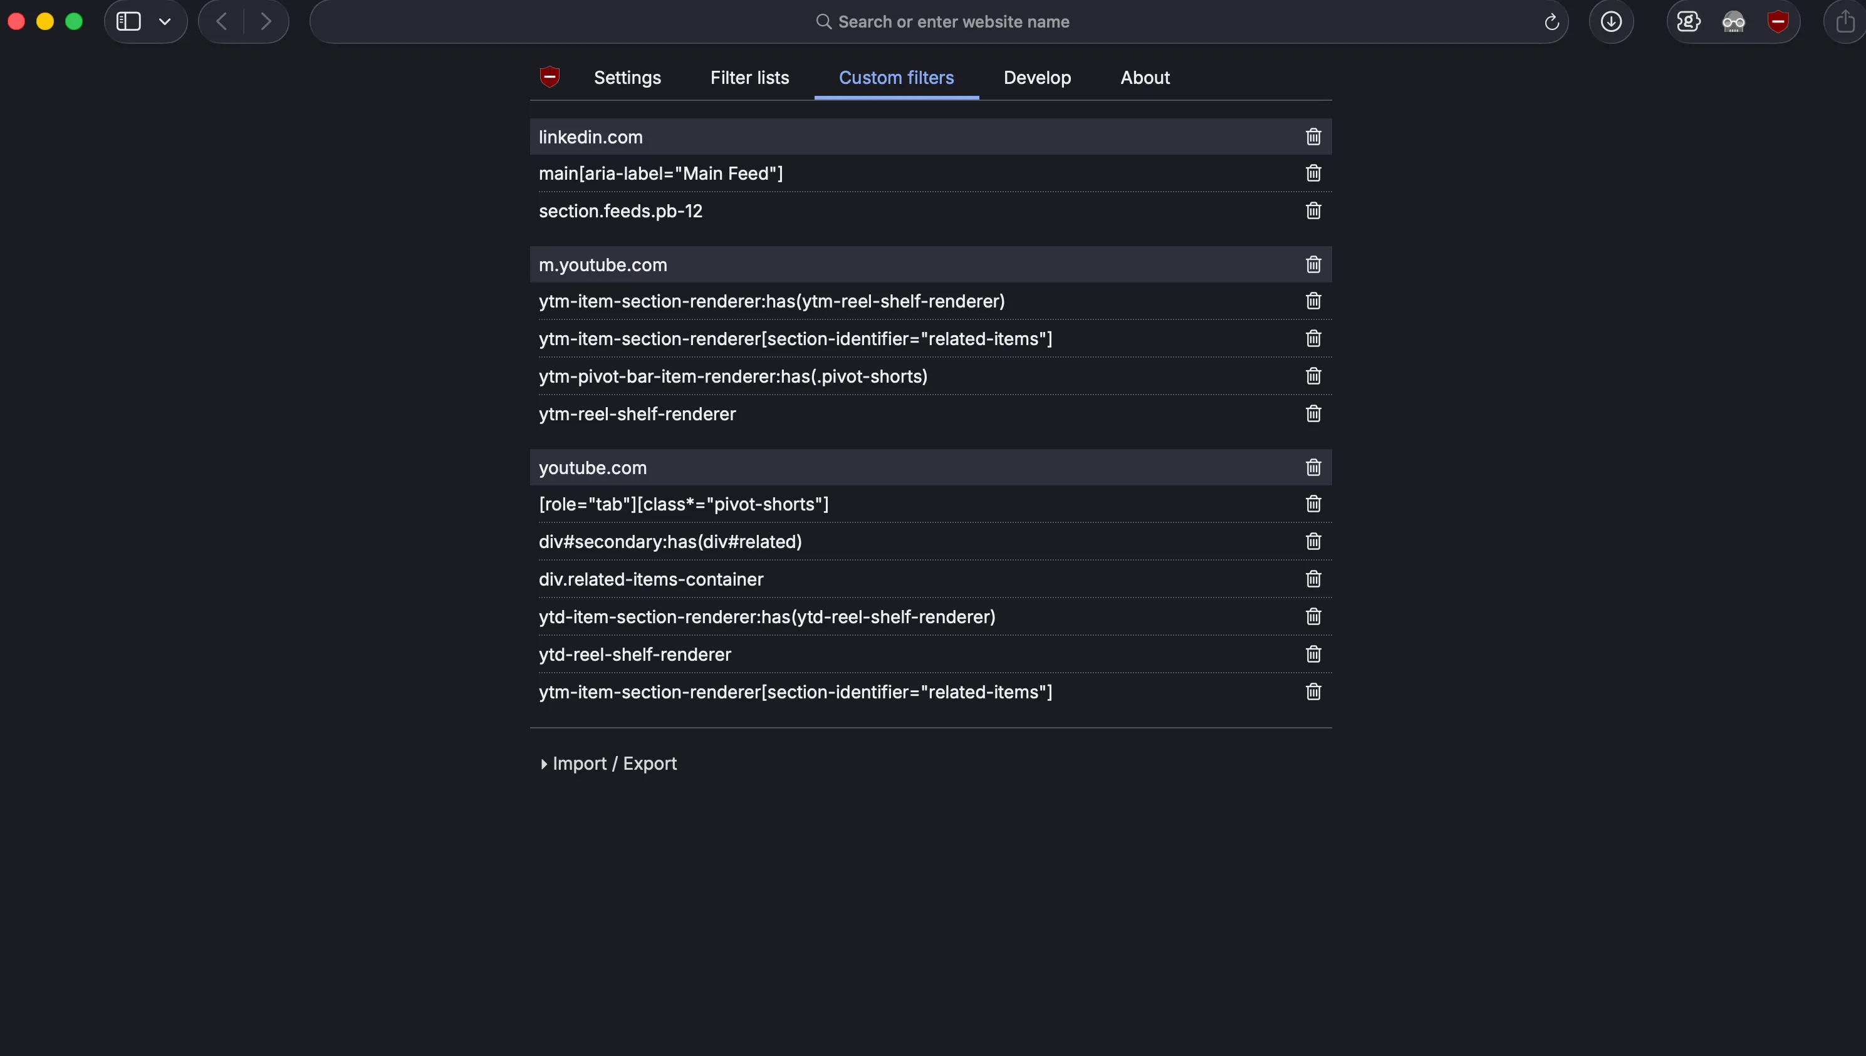This screenshot has width=1866, height=1056.
Task: Click the skull-shaped extension icon
Action: [1734, 21]
